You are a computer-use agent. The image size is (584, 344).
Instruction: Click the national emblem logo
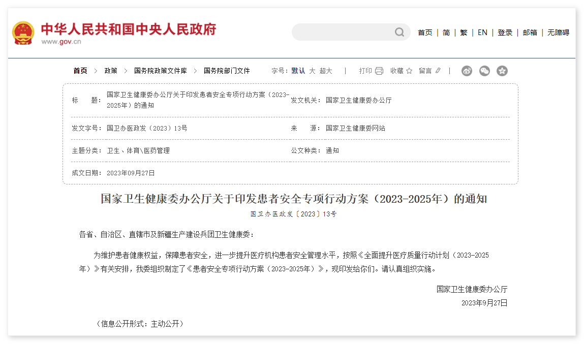coord(23,32)
